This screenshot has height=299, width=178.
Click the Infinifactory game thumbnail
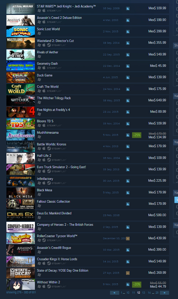(21, 181)
